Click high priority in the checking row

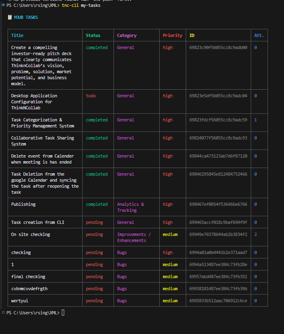coord(168,252)
